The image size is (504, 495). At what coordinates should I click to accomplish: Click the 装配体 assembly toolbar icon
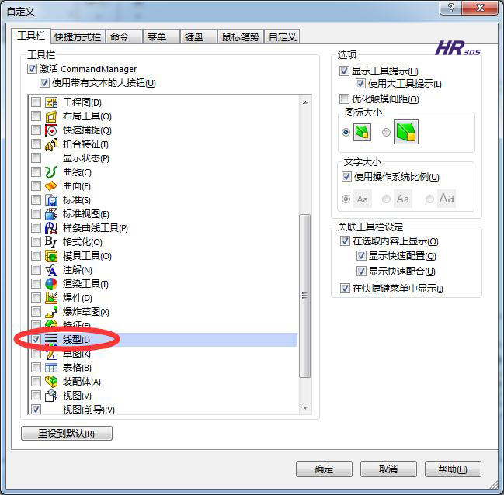pyautogui.click(x=51, y=382)
